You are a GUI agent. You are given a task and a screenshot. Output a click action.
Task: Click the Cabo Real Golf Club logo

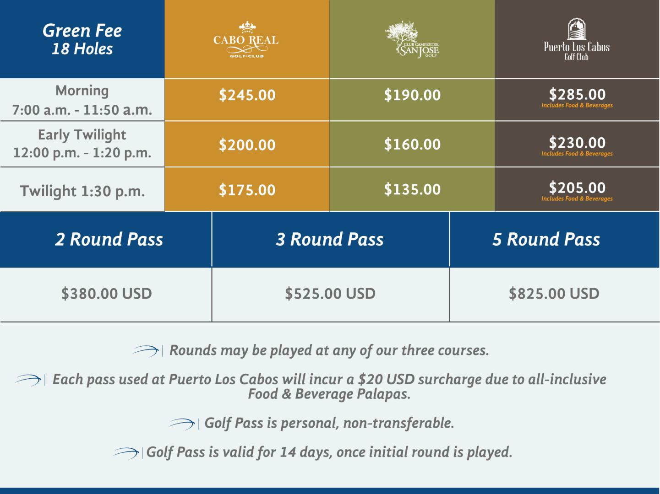(x=246, y=40)
